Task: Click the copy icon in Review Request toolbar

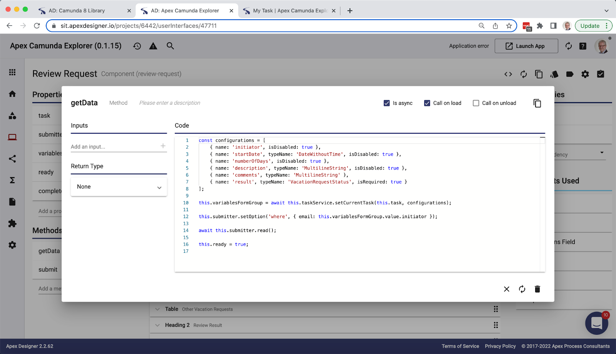Action: (x=539, y=74)
